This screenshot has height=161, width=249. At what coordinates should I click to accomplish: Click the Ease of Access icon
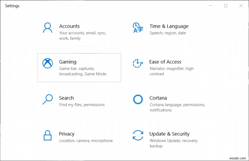coord(138,63)
